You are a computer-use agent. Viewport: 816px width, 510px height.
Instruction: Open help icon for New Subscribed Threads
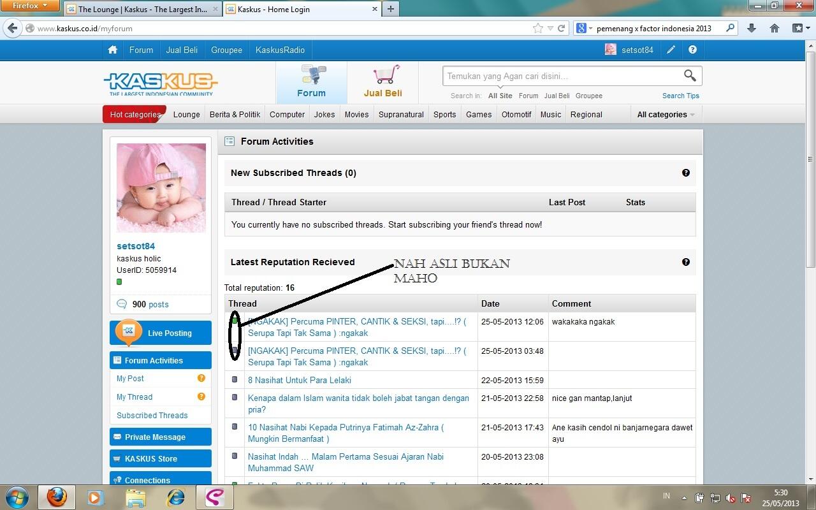(x=686, y=173)
